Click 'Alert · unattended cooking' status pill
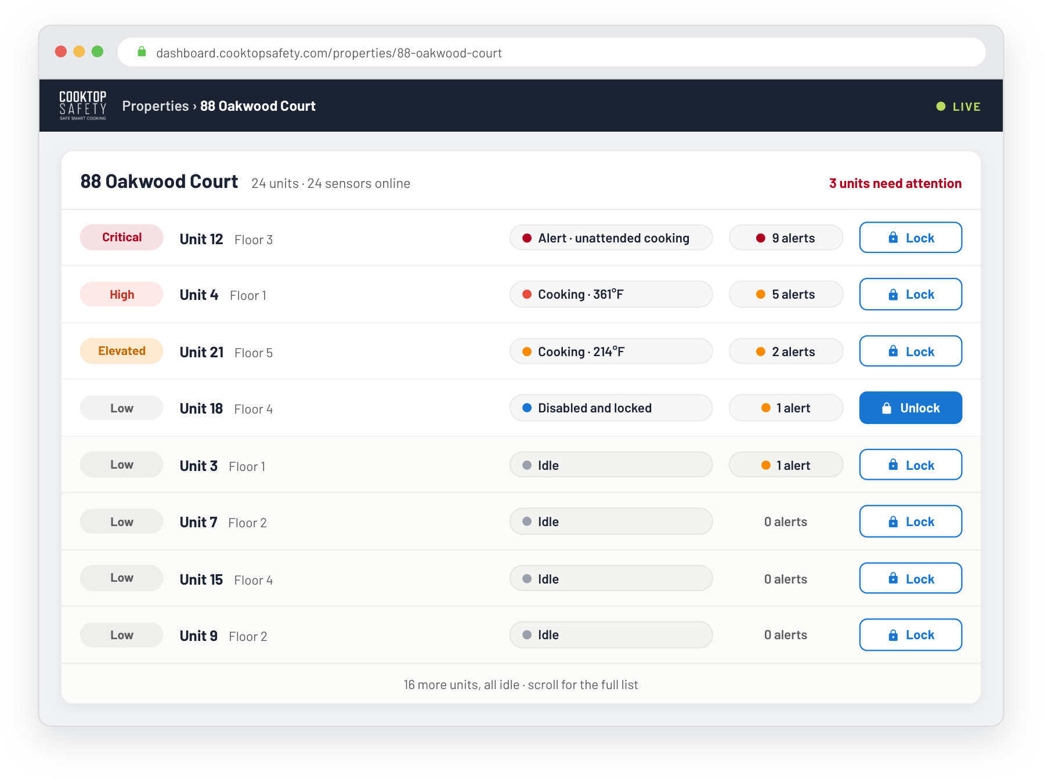Viewport: 1044px width, 779px height. tap(611, 238)
